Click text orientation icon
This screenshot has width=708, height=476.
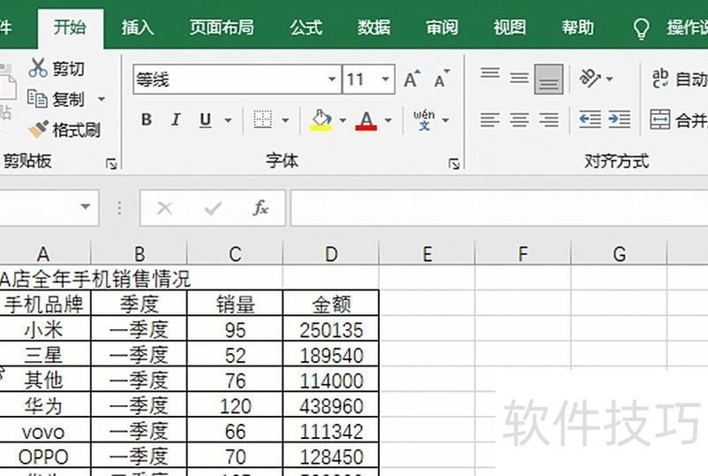(589, 79)
